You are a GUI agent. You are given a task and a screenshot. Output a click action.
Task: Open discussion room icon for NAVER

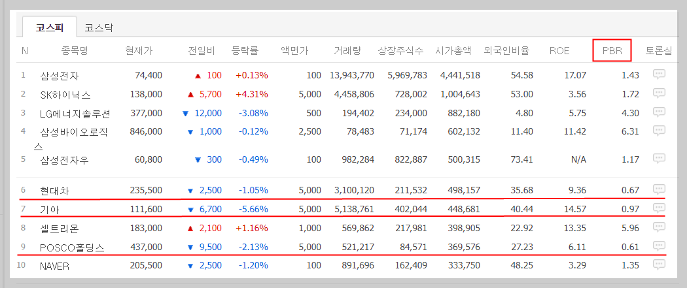tap(659, 265)
